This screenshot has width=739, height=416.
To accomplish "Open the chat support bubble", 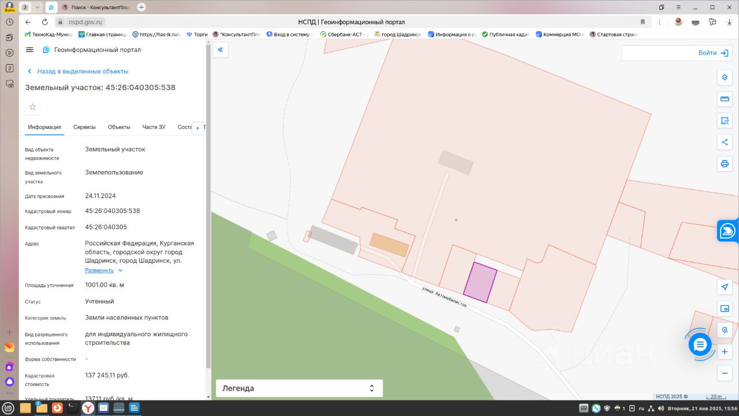I will [x=700, y=344].
